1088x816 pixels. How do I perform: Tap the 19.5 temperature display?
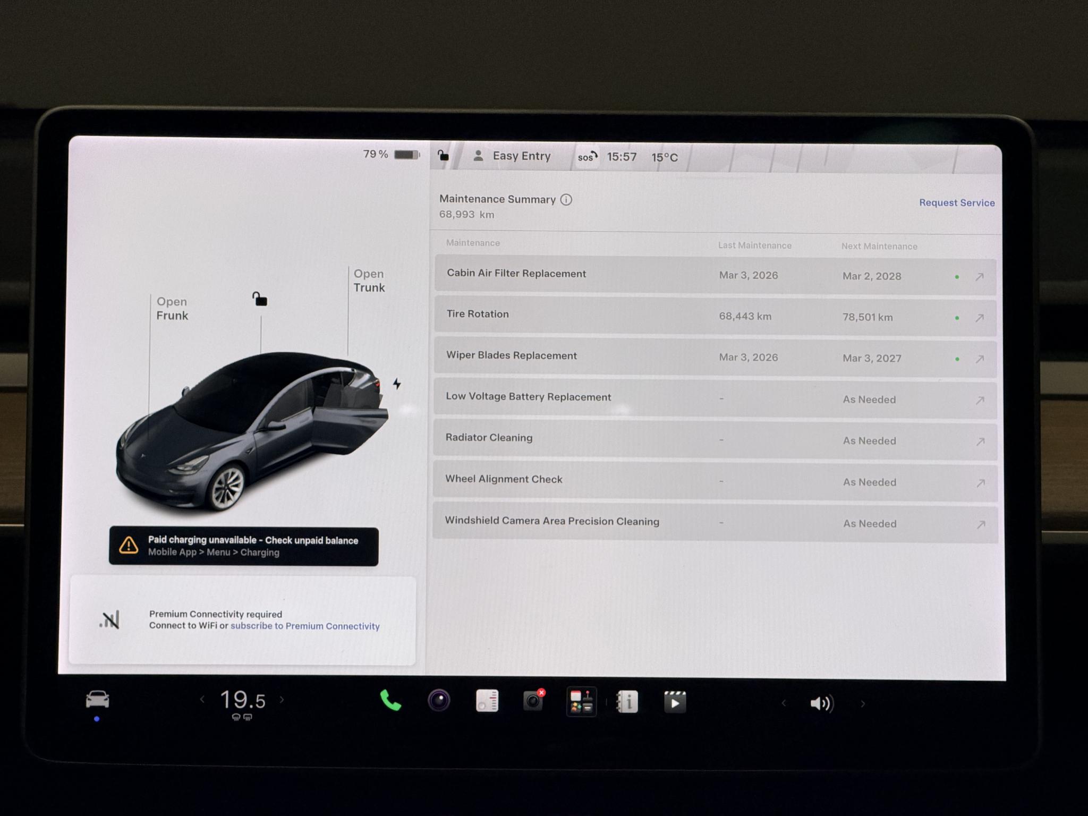pyautogui.click(x=243, y=700)
